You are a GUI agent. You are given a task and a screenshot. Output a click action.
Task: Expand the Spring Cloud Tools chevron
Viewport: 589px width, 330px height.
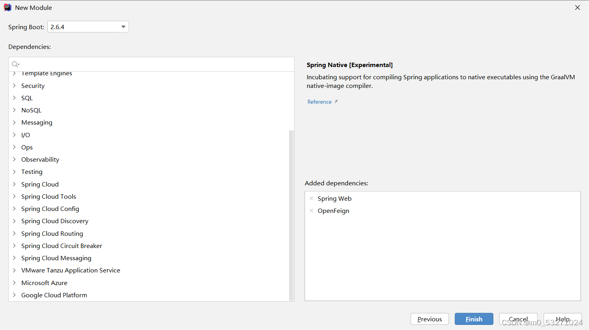pyautogui.click(x=14, y=196)
